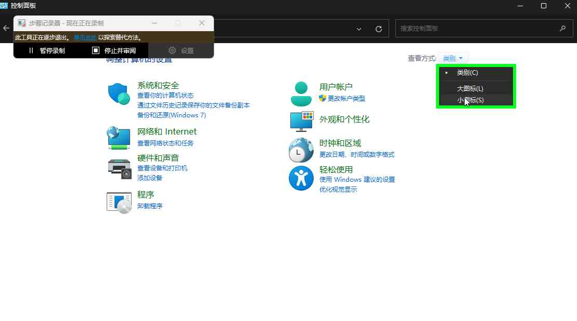
Task: Choose 大图标(L) large icons view
Action: click(x=470, y=89)
